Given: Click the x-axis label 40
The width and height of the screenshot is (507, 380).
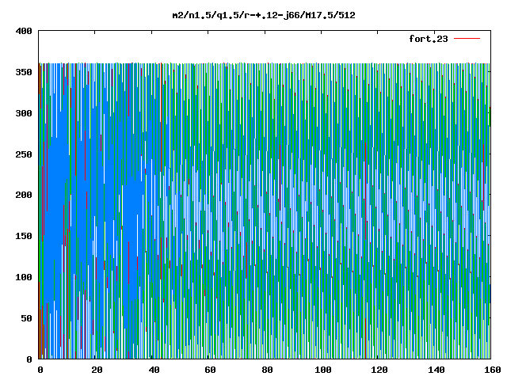Looking at the screenshot, I should click(x=154, y=370).
